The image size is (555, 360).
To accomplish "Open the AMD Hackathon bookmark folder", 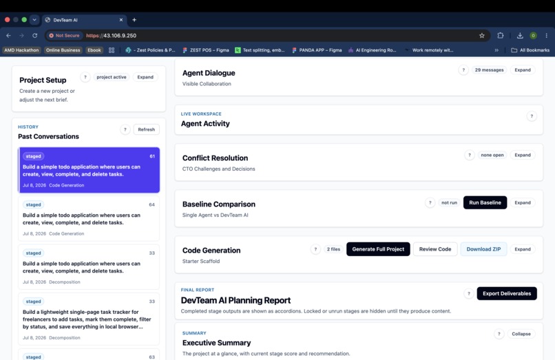I will point(21,50).
